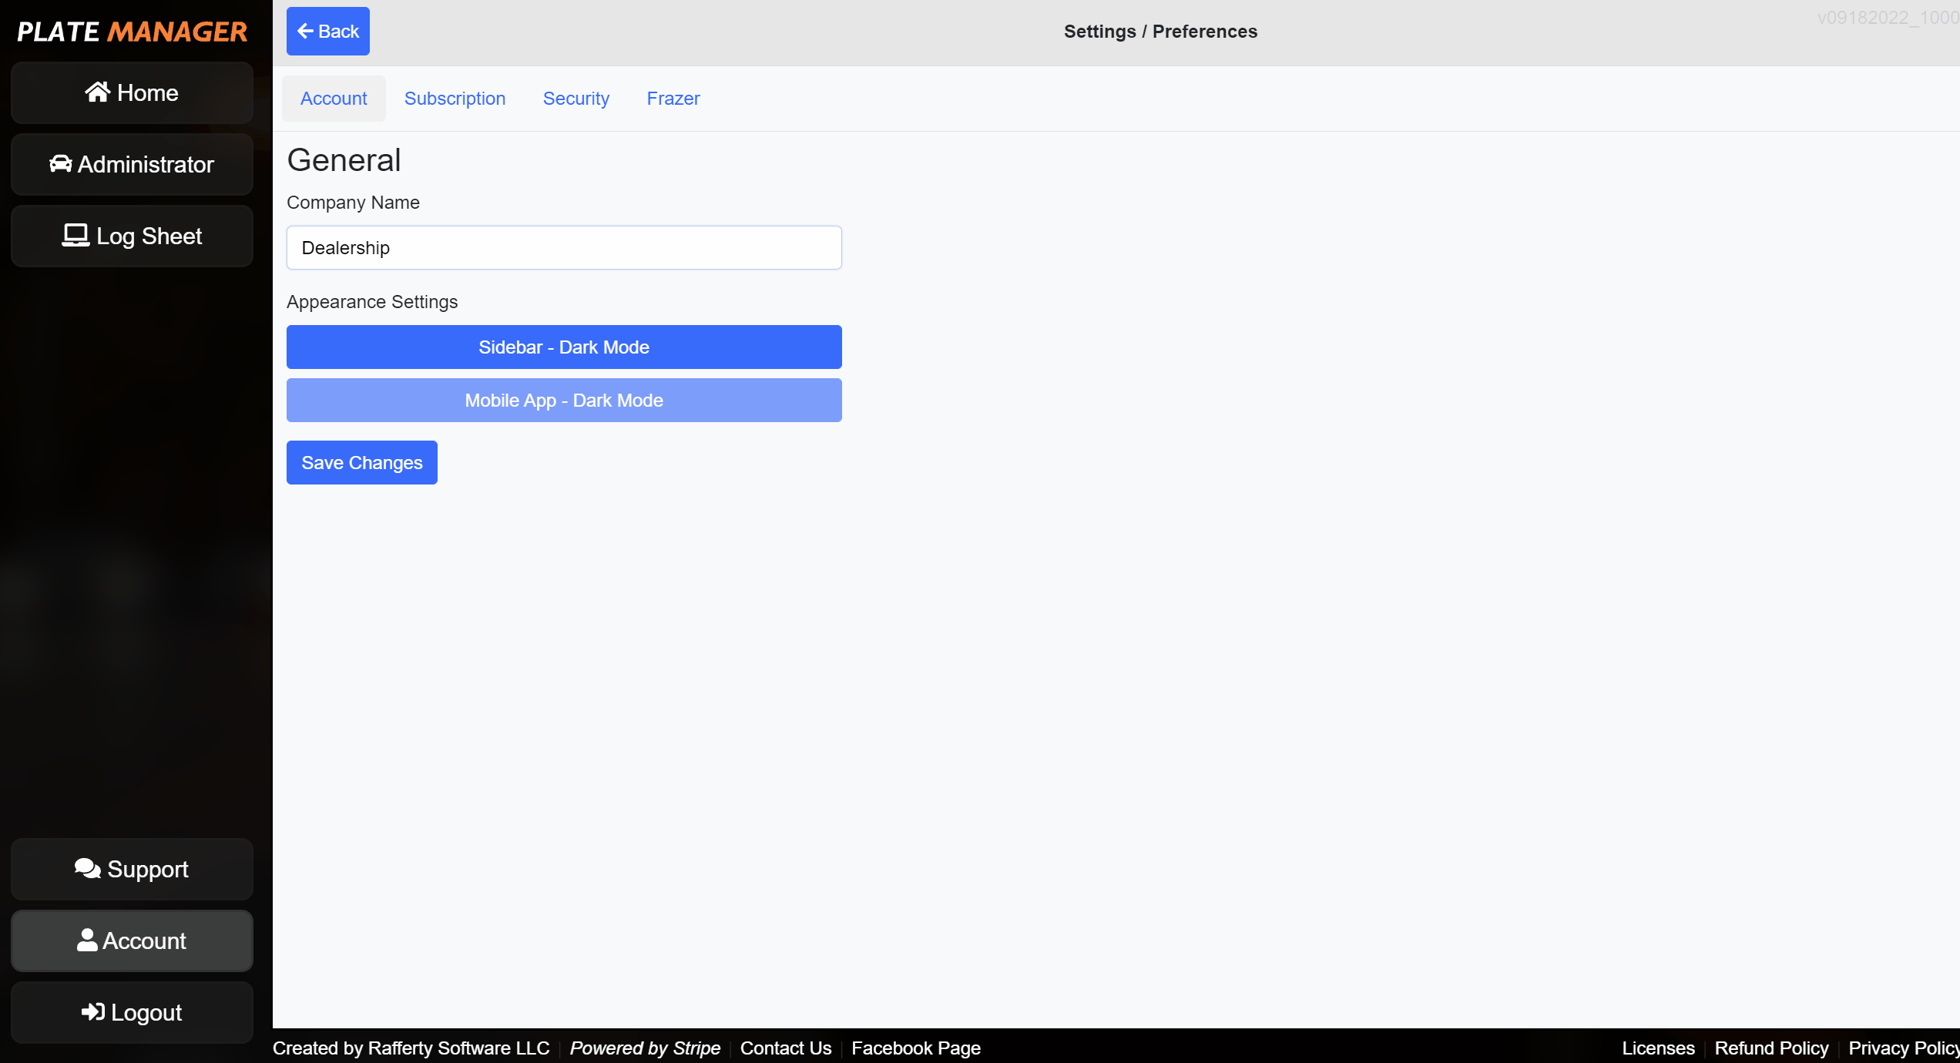Screen dimensions: 1960x1063
Task: Click Save Changes button
Action: pyautogui.click(x=361, y=462)
